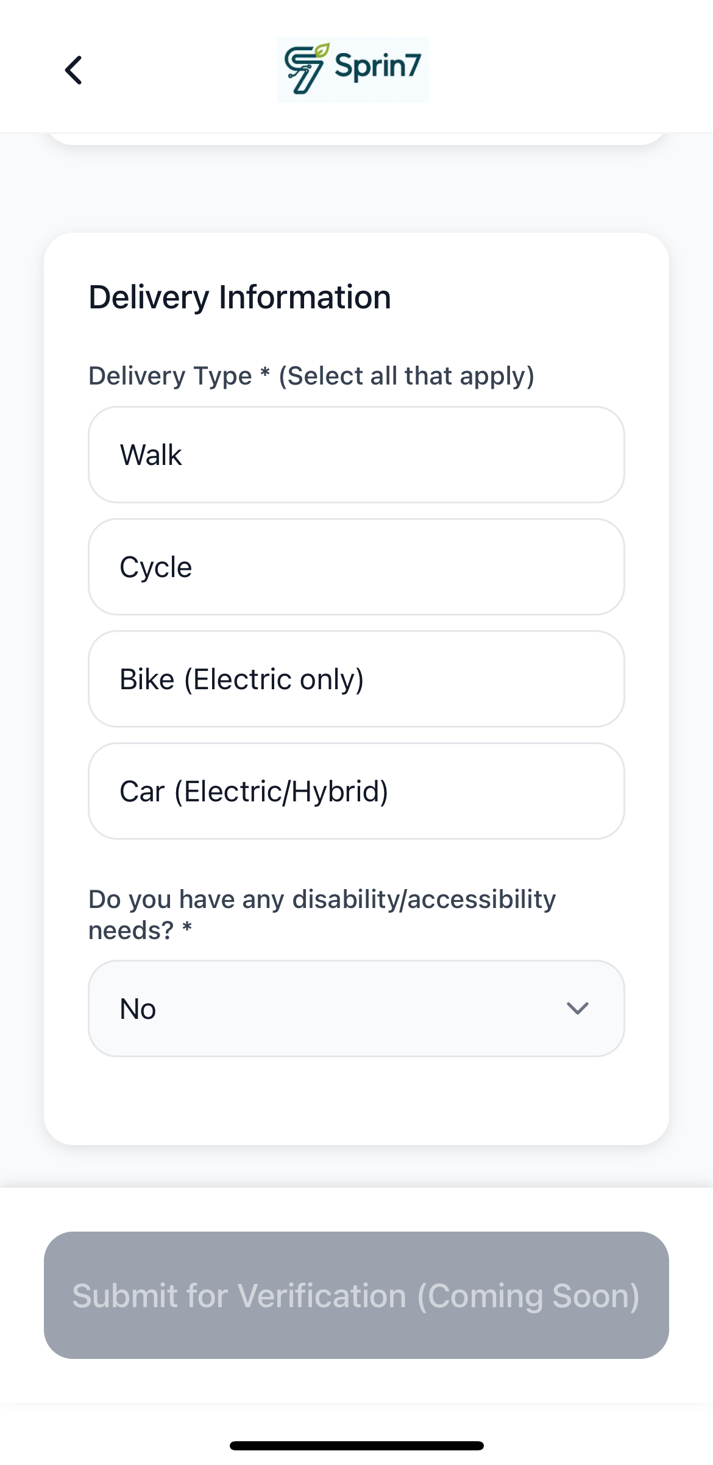Click the Sprin7 wordmark text
This screenshot has height=1465, width=713.
tap(378, 66)
